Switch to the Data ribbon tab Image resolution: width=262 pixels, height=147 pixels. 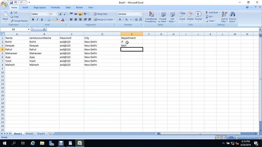coord(68,7)
